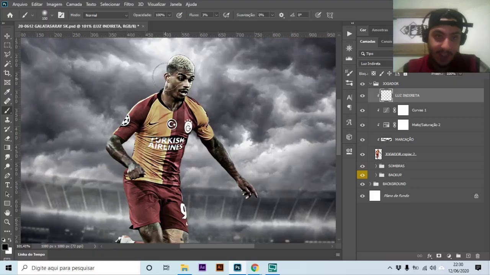This screenshot has height=275, width=490.
Task: Click the foreground color swatch
Action: tap(5, 247)
